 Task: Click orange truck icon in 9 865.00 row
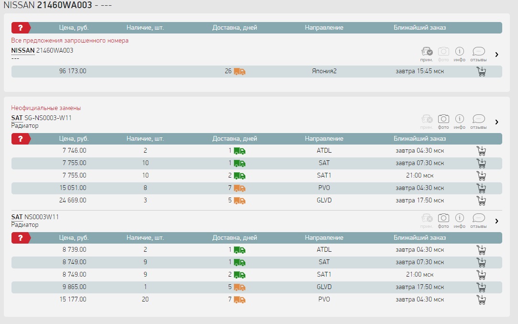[240, 287]
